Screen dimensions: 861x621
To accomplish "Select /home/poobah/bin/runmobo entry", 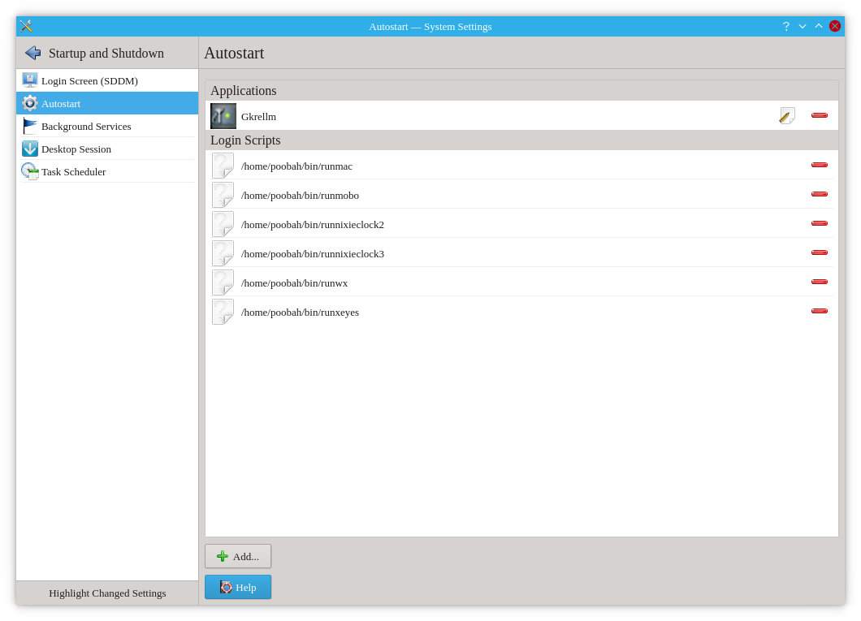I will point(521,195).
